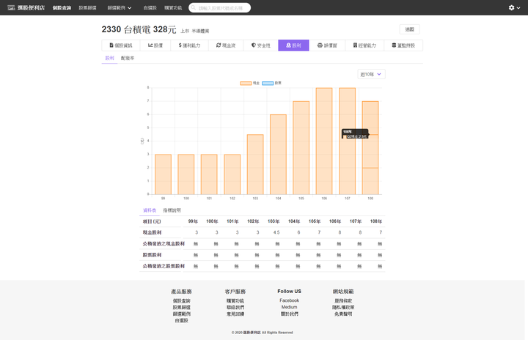Click the dollar sign icon on 獲利能力 tab

(180, 45)
